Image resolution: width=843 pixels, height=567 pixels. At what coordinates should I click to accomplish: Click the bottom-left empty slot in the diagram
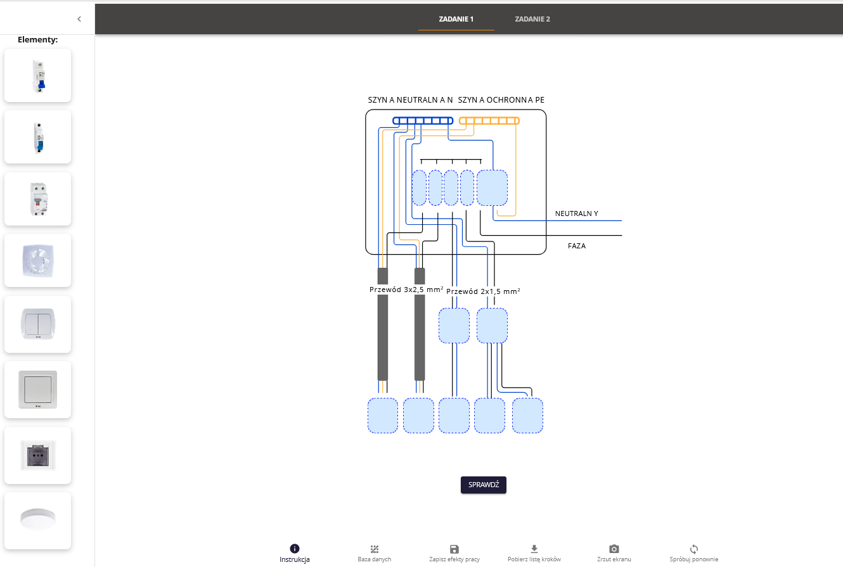coord(383,416)
